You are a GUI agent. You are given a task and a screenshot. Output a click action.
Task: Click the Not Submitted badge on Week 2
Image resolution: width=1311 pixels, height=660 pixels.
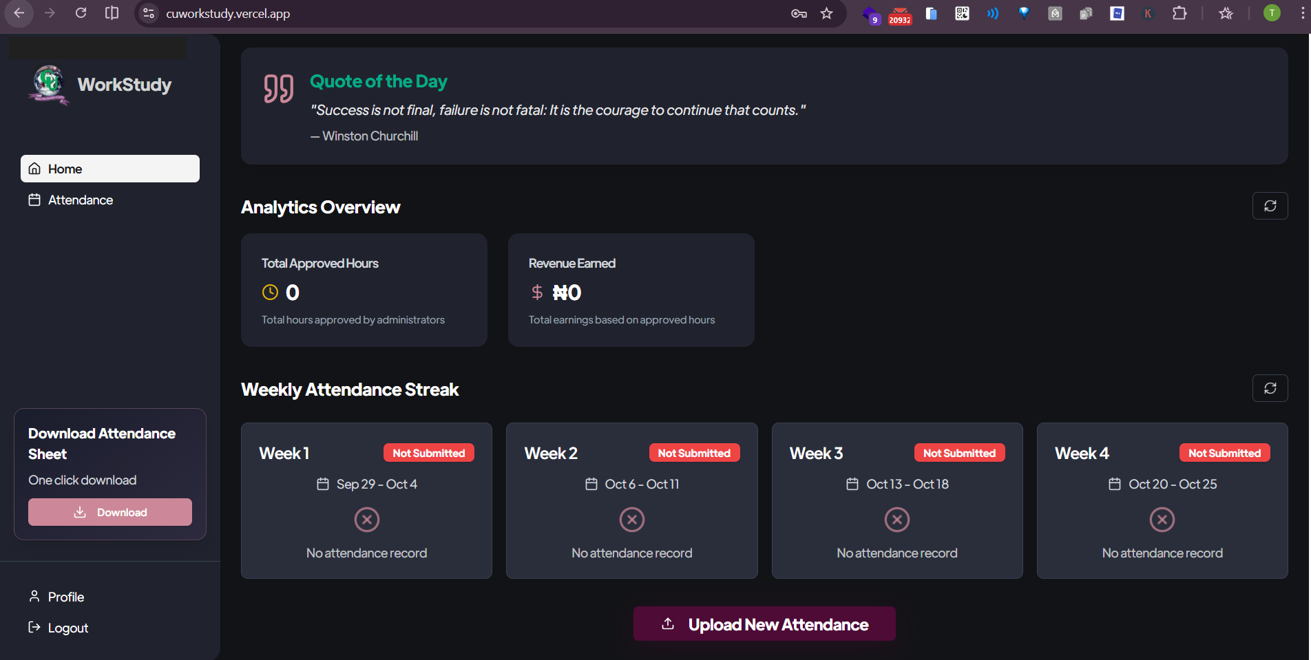(694, 453)
